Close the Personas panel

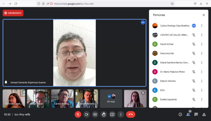coord(204,15)
